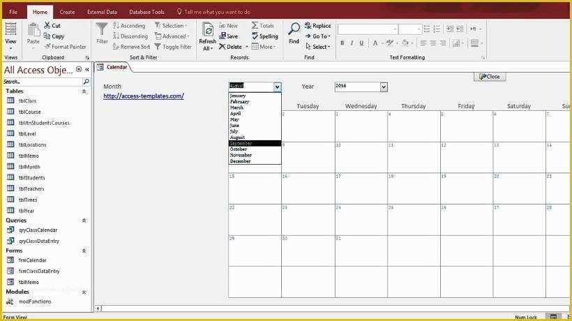Click the numbered list icon
The height and width of the screenshot is (321, 572).
[x=437, y=29]
